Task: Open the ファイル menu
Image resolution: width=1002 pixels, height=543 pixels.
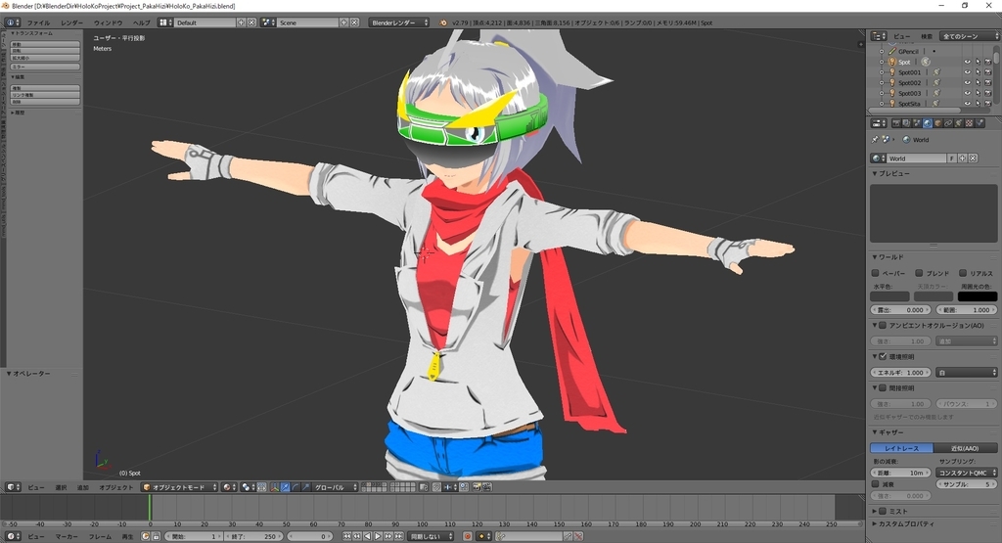Action: coord(38,23)
